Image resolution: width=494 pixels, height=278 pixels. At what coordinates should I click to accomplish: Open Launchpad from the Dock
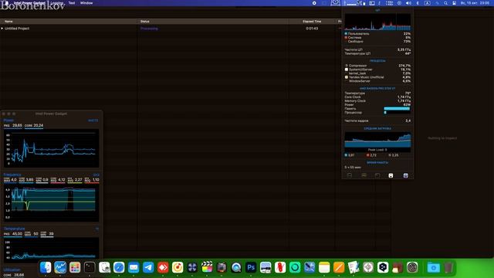click(x=75, y=267)
